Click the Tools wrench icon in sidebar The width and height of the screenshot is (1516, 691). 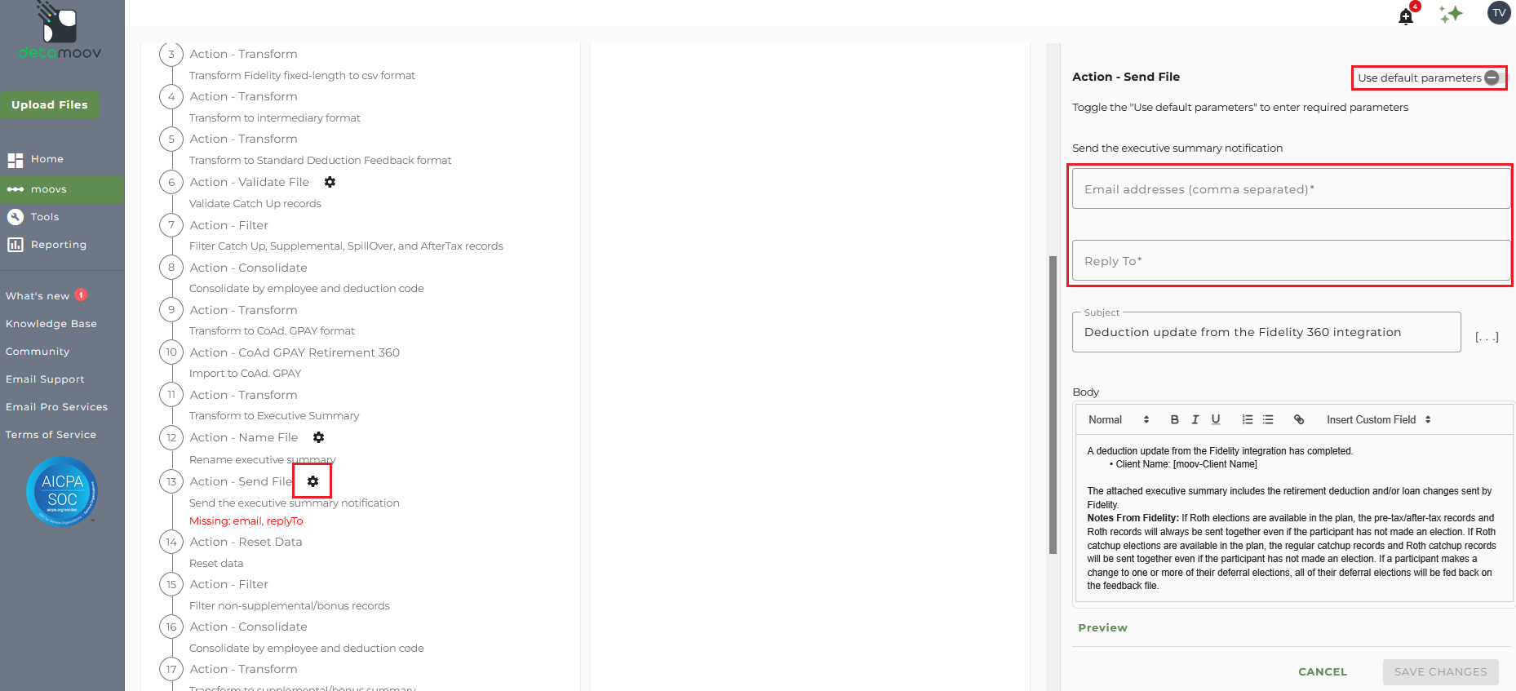pyautogui.click(x=15, y=217)
